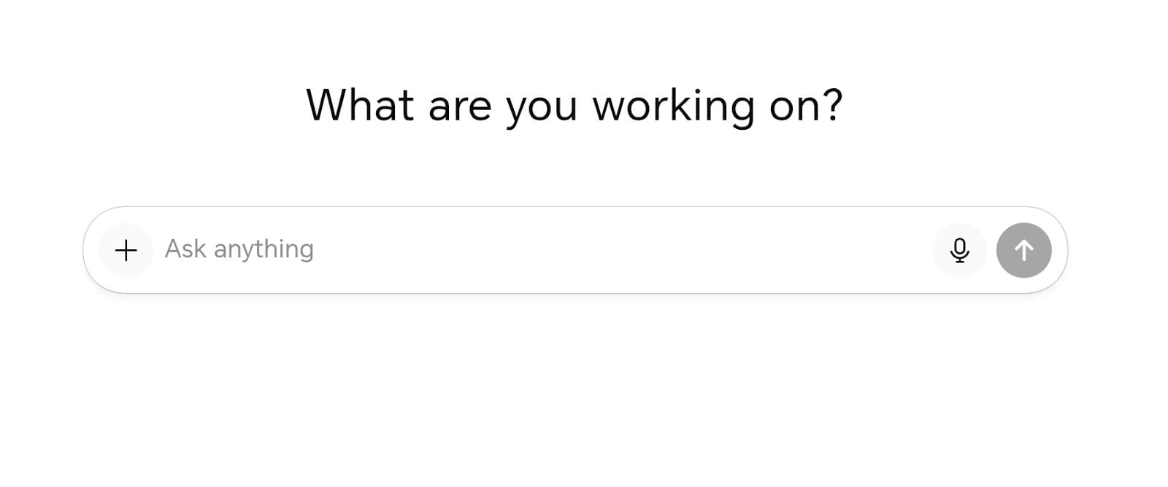Hit the mic icon beside the send button
Viewport: 1168px width, 487px height.
(x=959, y=250)
